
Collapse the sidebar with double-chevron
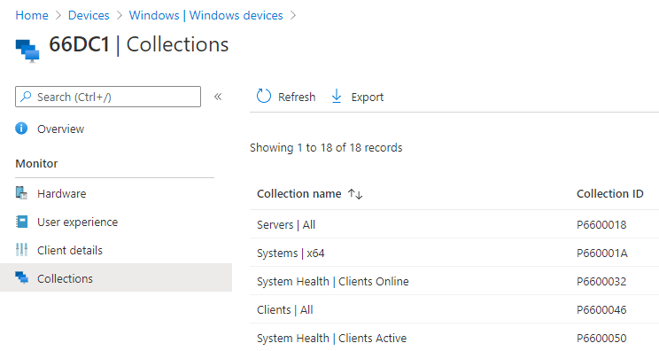click(218, 97)
